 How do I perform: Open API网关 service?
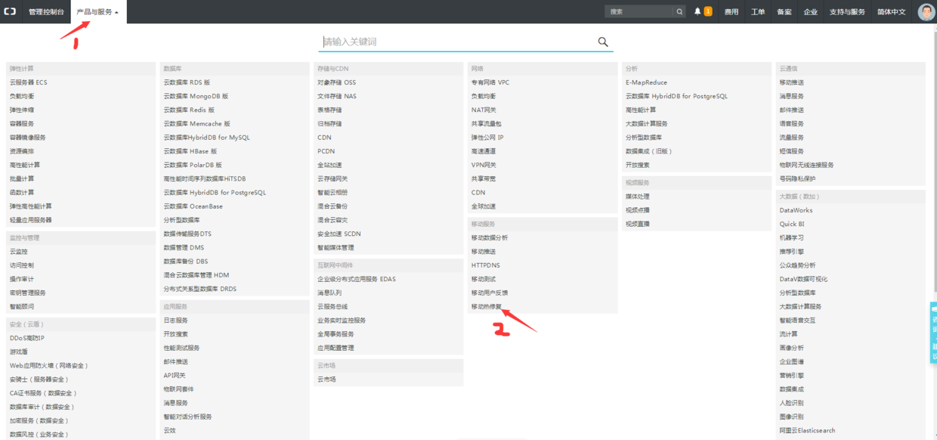175,376
